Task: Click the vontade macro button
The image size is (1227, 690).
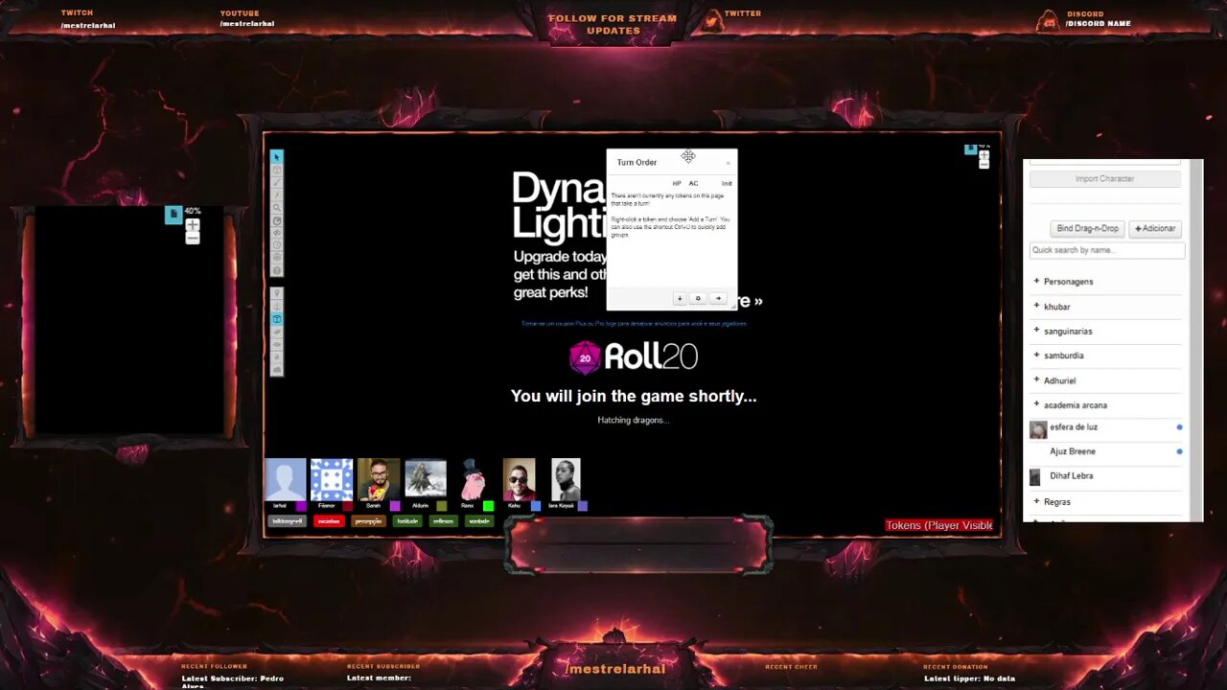Action: pos(479,521)
